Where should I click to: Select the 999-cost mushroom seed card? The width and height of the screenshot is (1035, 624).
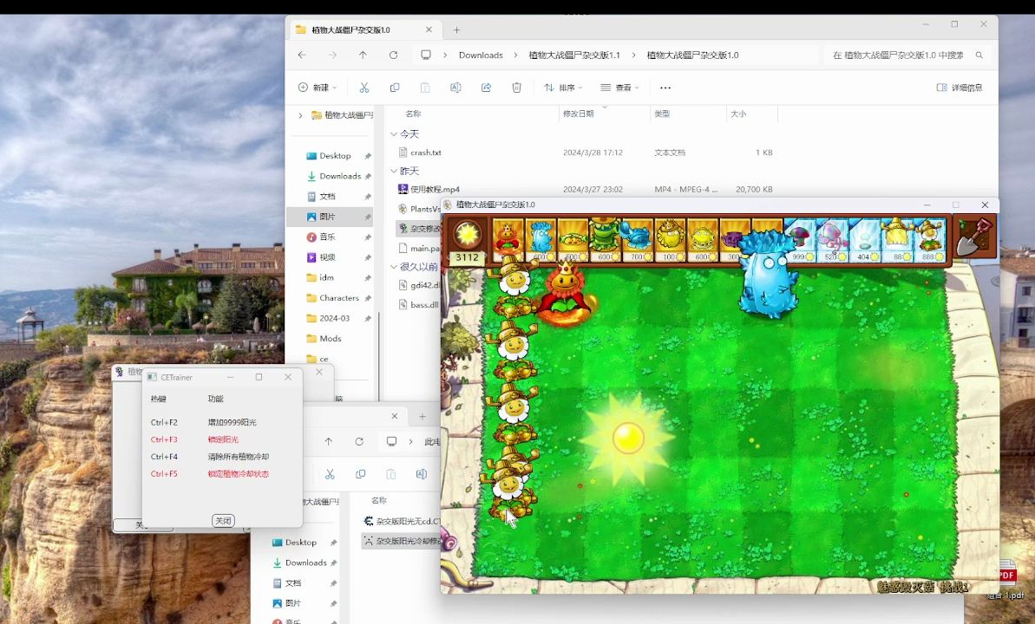tap(799, 241)
